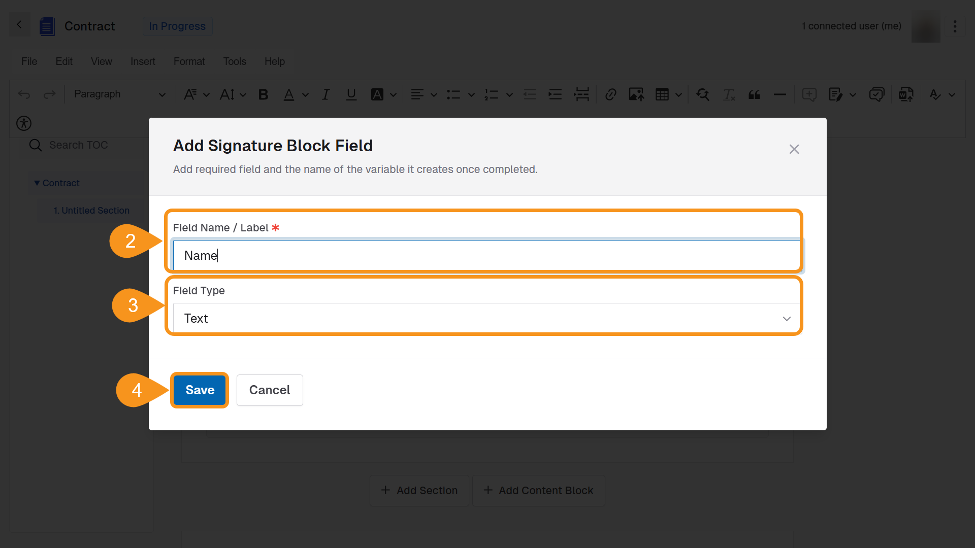The height and width of the screenshot is (548, 975).
Task: Click the insert link icon
Action: pyautogui.click(x=610, y=94)
